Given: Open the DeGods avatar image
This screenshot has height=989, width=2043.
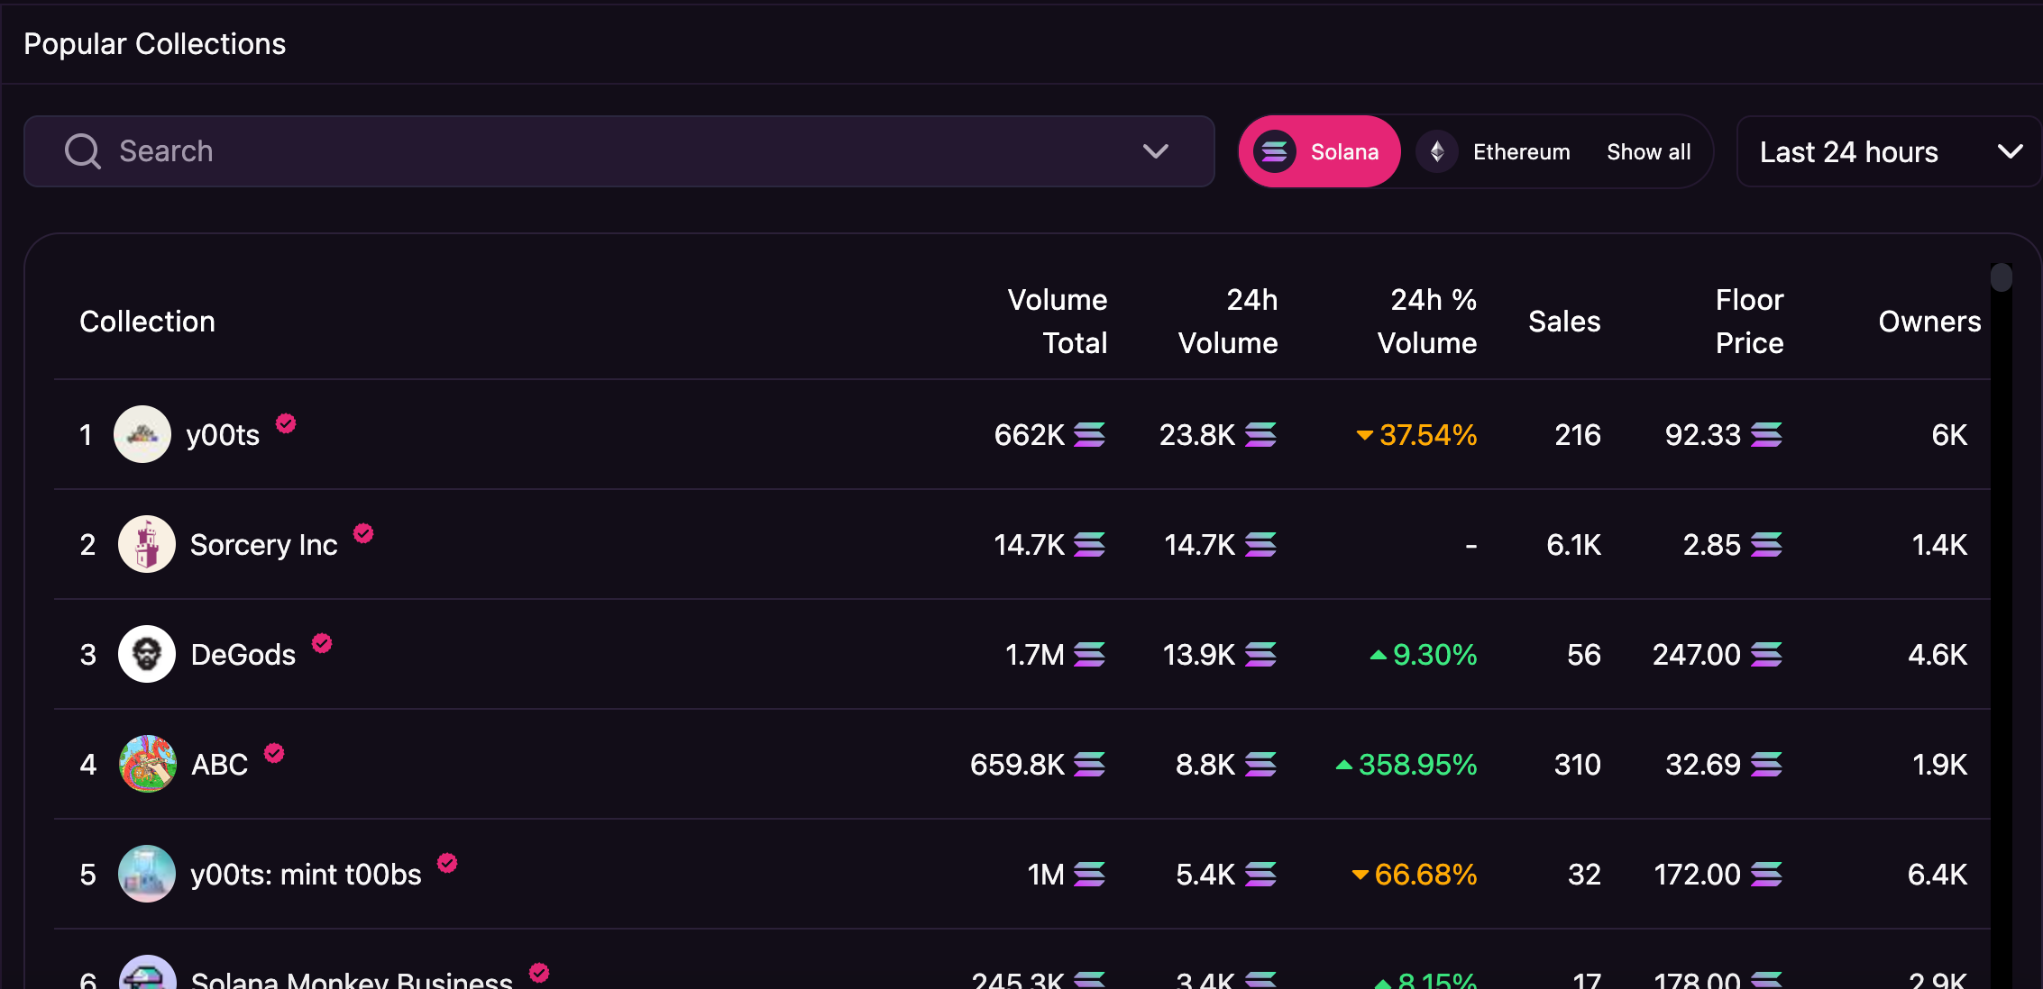Looking at the screenshot, I should [146, 654].
